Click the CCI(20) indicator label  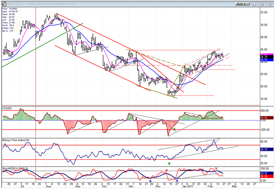(7, 109)
